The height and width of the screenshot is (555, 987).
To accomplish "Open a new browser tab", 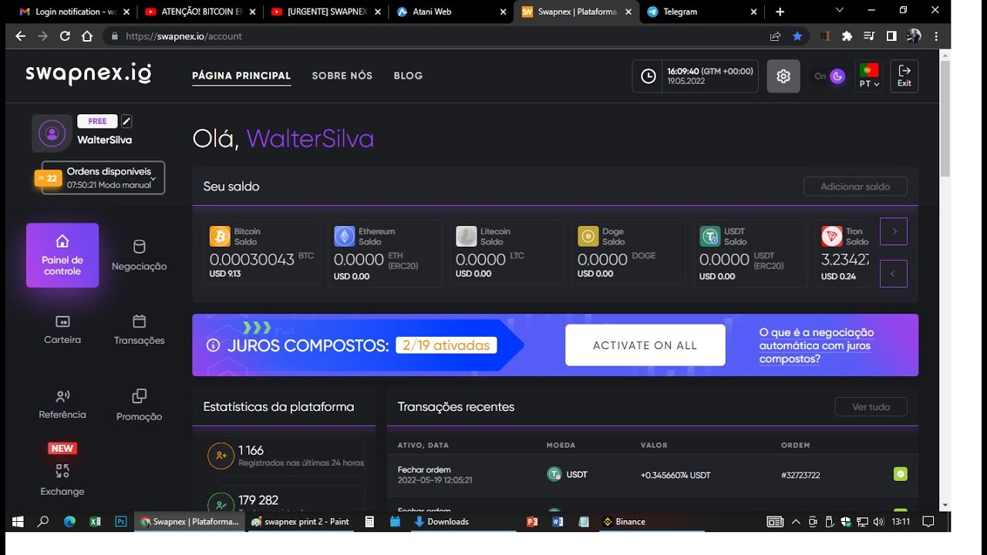I will pyautogui.click(x=780, y=12).
